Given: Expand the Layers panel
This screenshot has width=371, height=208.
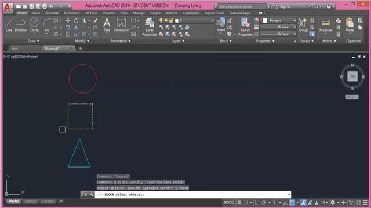Looking at the screenshot, I should point(178,41).
